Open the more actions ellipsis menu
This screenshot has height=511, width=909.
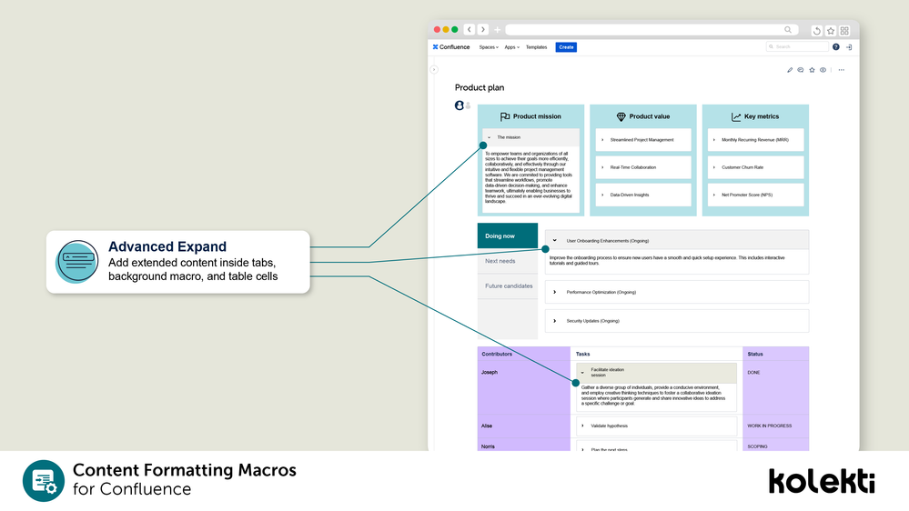[841, 70]
